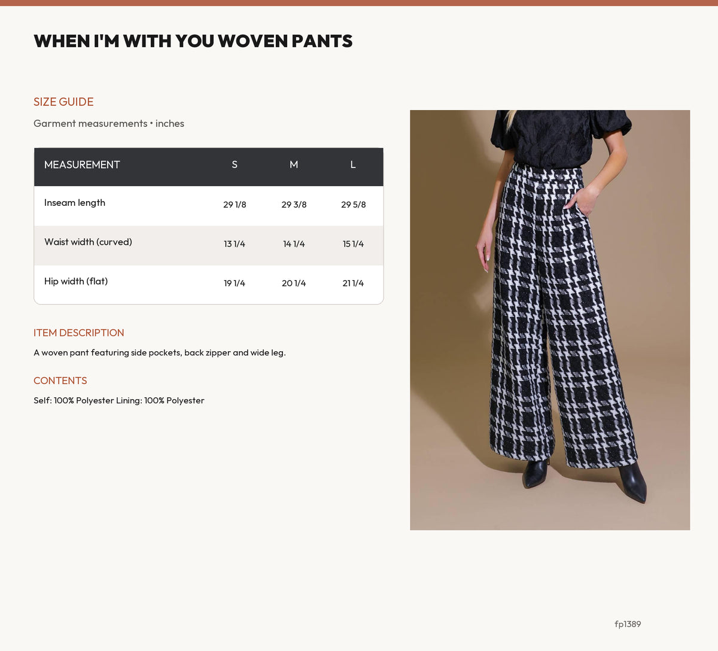This screenshot has height=651, width=718.
Task: Click the Self 100% Polyester contents line
Action: [119, 400]
